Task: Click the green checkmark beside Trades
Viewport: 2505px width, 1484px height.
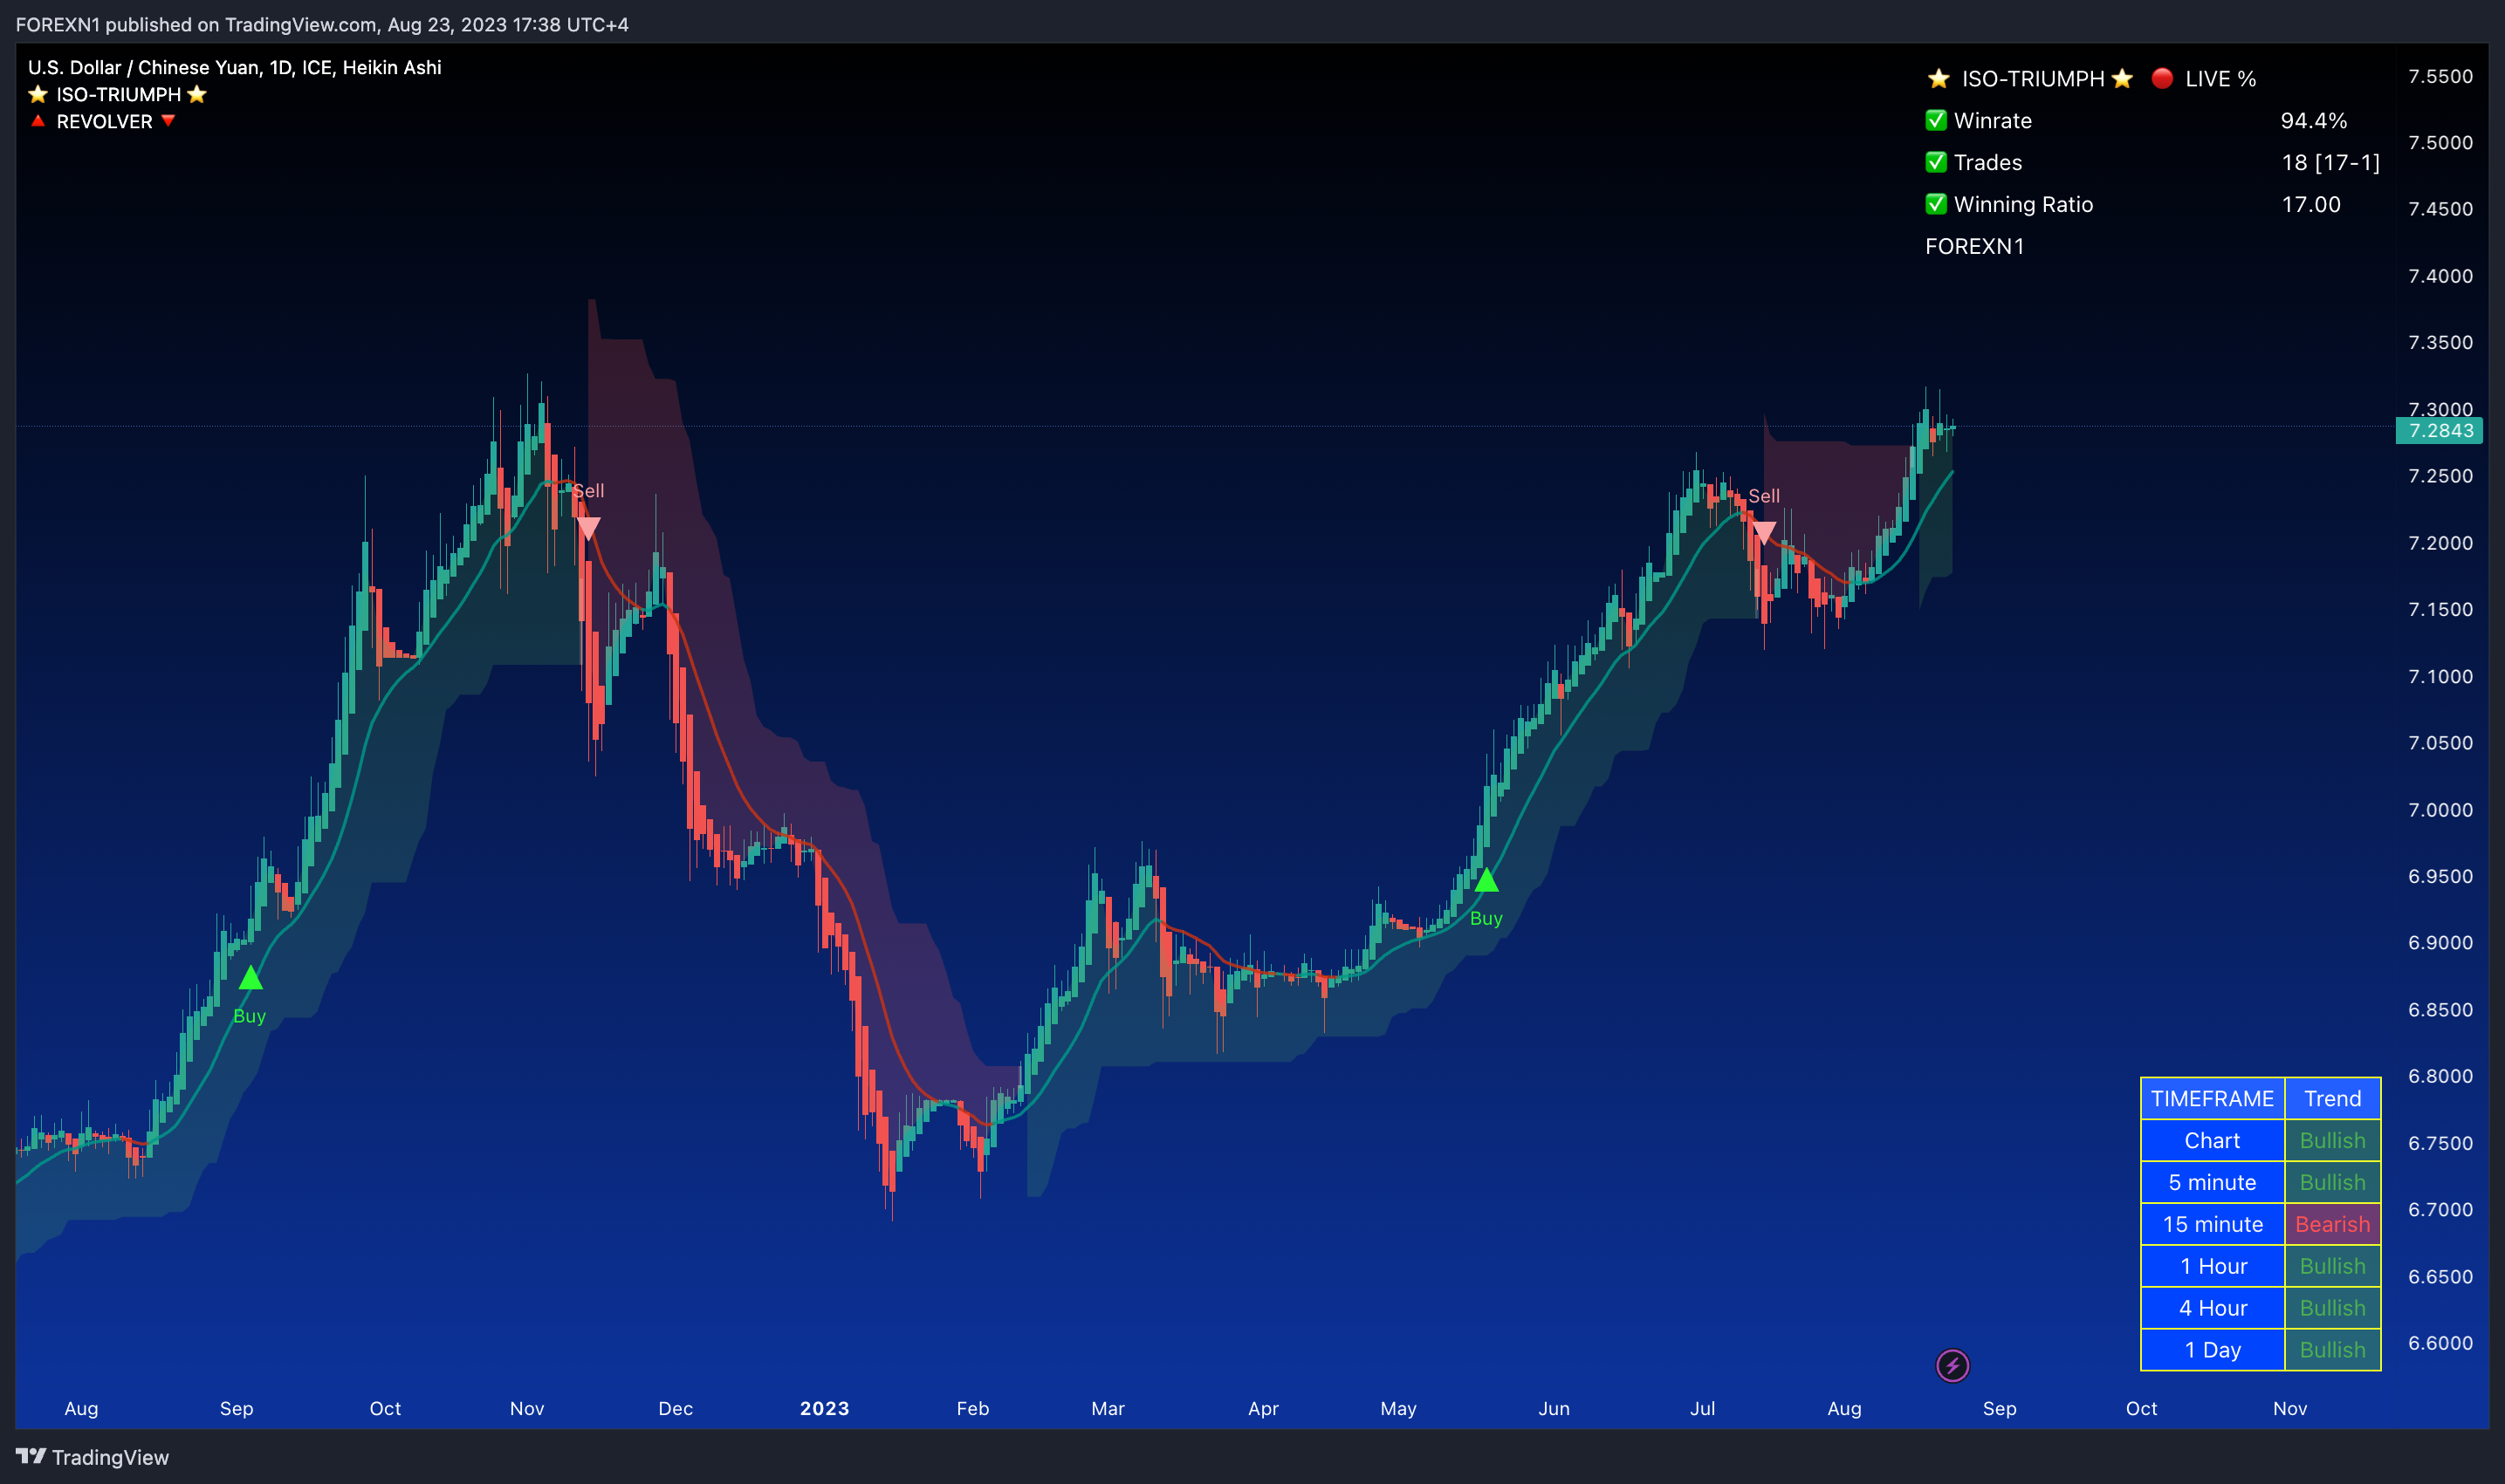Action: click(1936, 162)
